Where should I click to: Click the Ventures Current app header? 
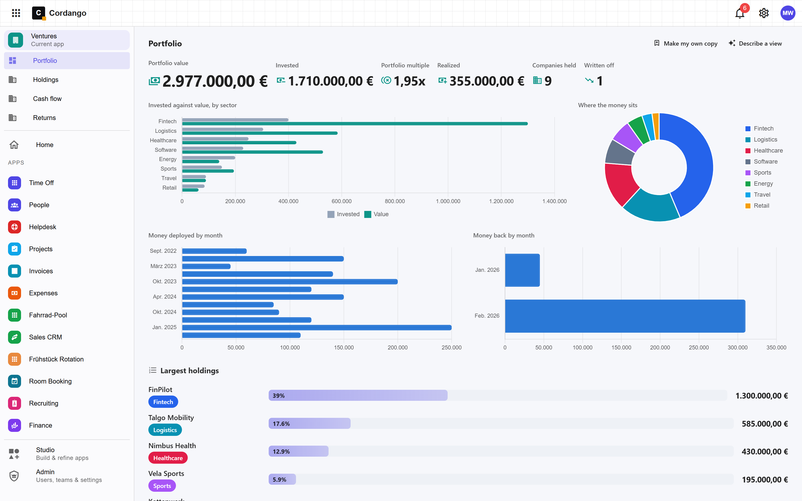pyautogui.click(x=67, y=40)
